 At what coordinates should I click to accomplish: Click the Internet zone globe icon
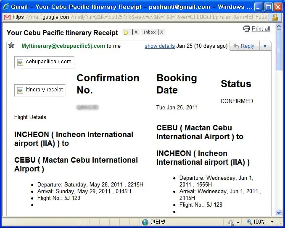pos(145,222)
